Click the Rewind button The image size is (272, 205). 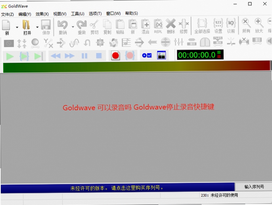pyautogui.click(x=56, y=56)
